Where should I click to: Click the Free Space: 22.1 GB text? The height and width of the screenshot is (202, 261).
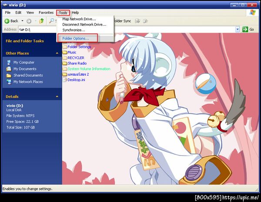point(23,122)
